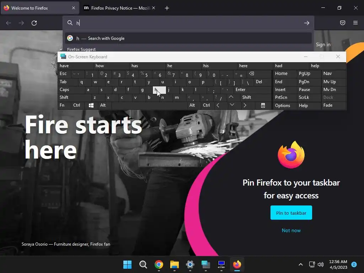Open the volume control in system tray
The height and width of the screenshot is (273, 364).
(321, 264)
